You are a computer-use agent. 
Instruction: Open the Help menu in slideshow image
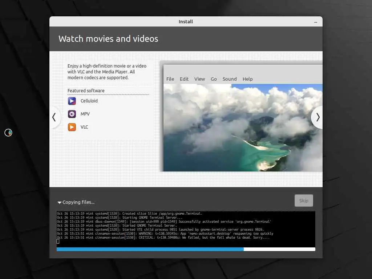(x=247, y=79)
